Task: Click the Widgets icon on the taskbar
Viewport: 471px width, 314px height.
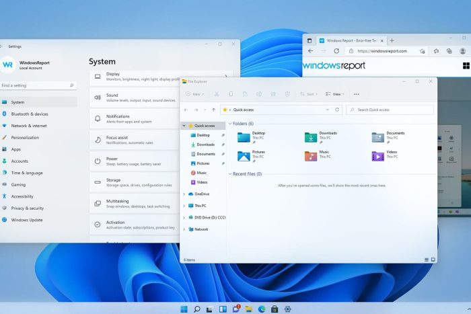Action: pos(223,309)
